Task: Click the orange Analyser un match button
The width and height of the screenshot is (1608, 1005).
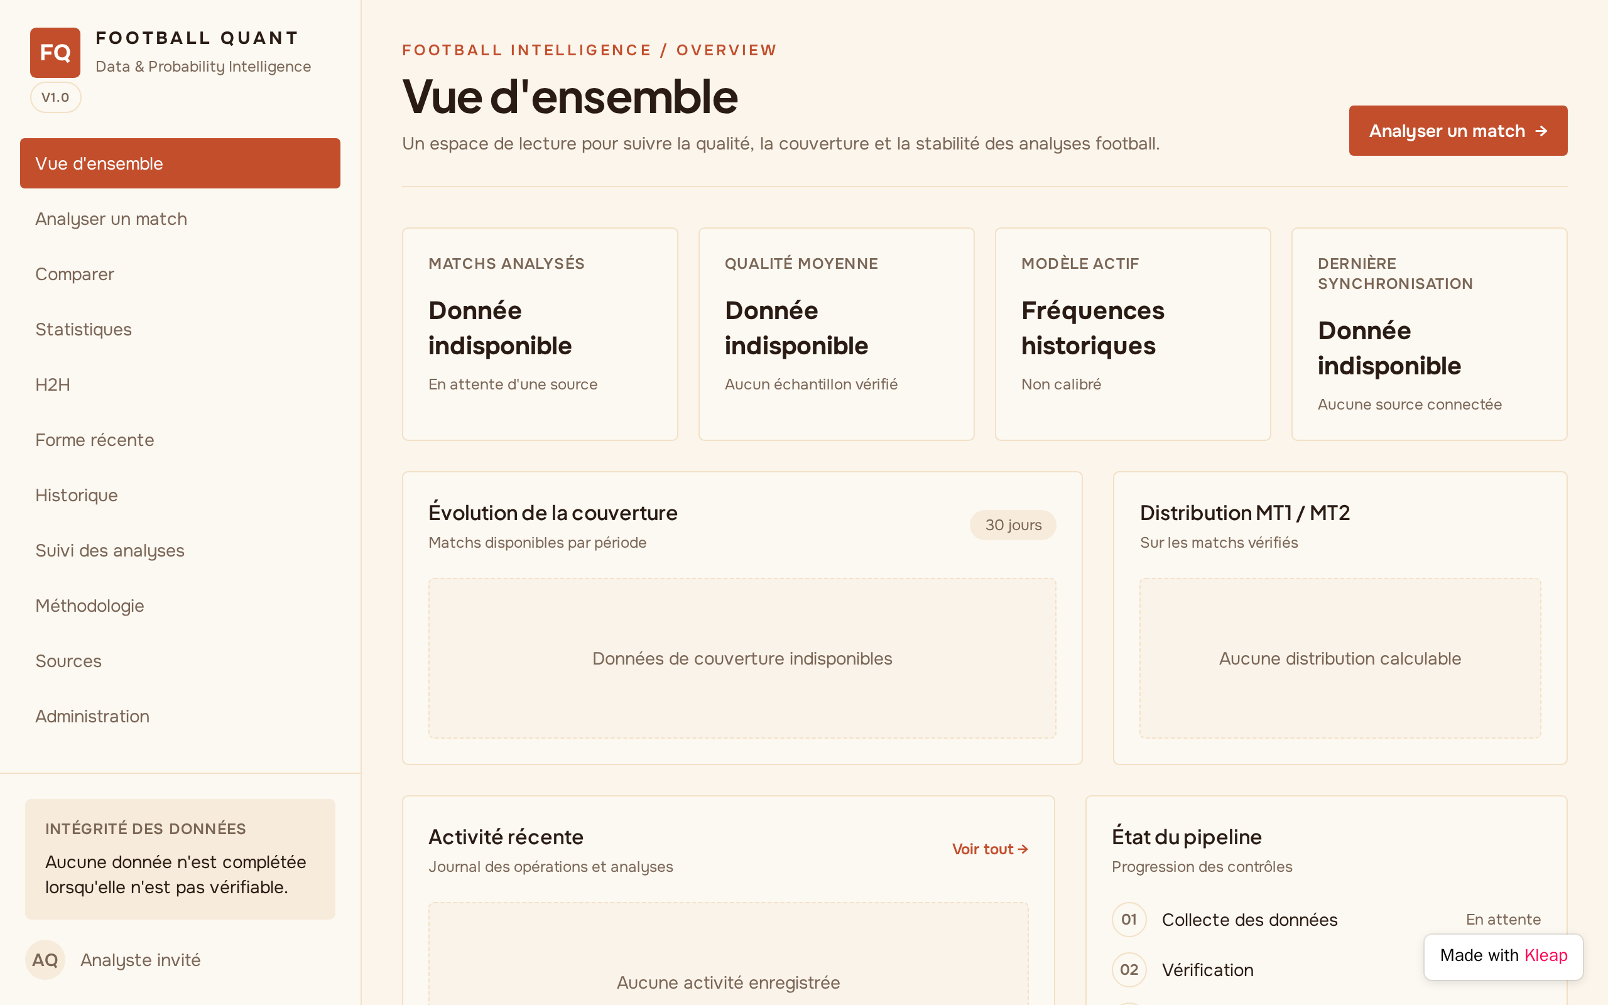Action: point(1458,131)
